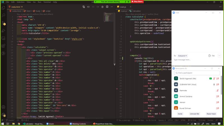The image size is (224, 126).
Task: Click Find a participant search field
Action: point(197,73)
